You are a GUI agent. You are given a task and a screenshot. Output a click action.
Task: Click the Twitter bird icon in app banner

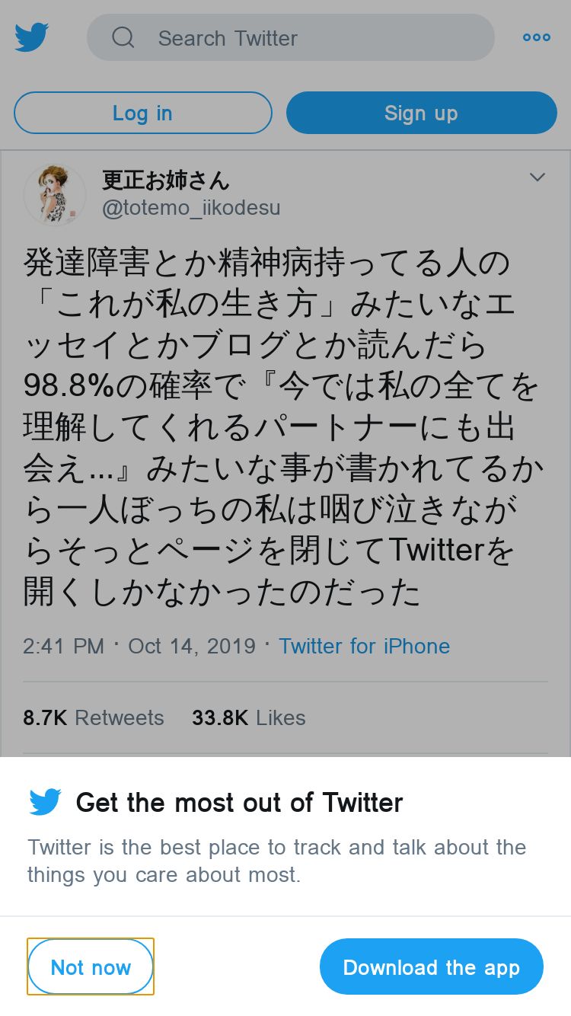click(45, 802)
